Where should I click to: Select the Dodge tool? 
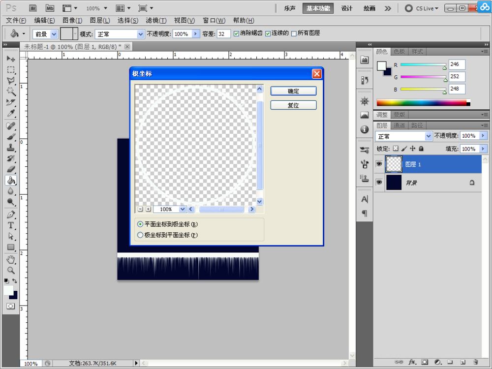pyautogui.click(x=11, y=202)
